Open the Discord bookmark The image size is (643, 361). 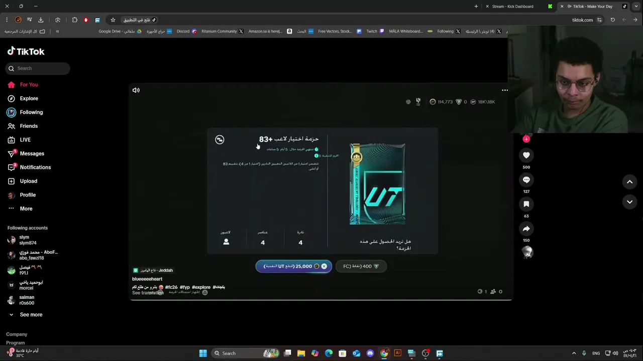click(187, 31)
